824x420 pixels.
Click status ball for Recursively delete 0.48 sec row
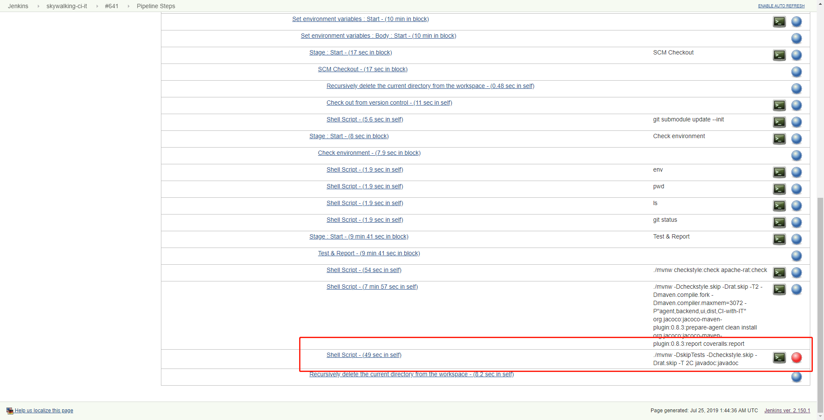click(x=797, y=89)
